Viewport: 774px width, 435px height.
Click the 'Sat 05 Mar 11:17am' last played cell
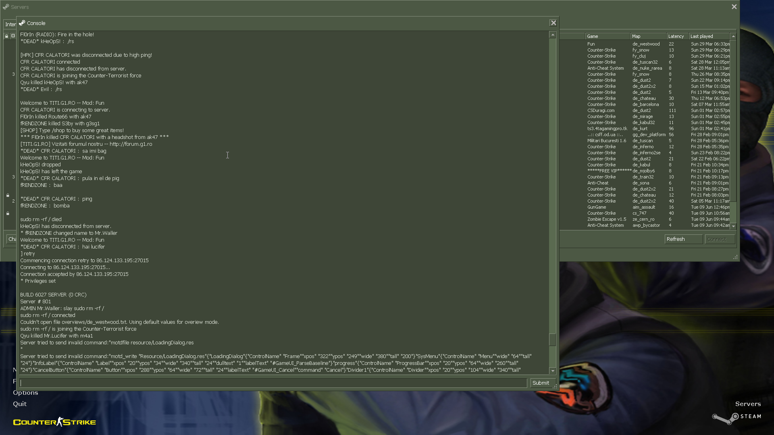(x=710, y=201)
